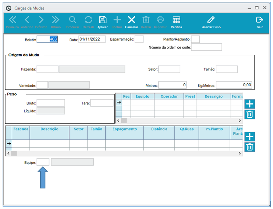Screen dimensions: 273x209
Task: Click the Operador column header
Action: [x=169, y=97]
